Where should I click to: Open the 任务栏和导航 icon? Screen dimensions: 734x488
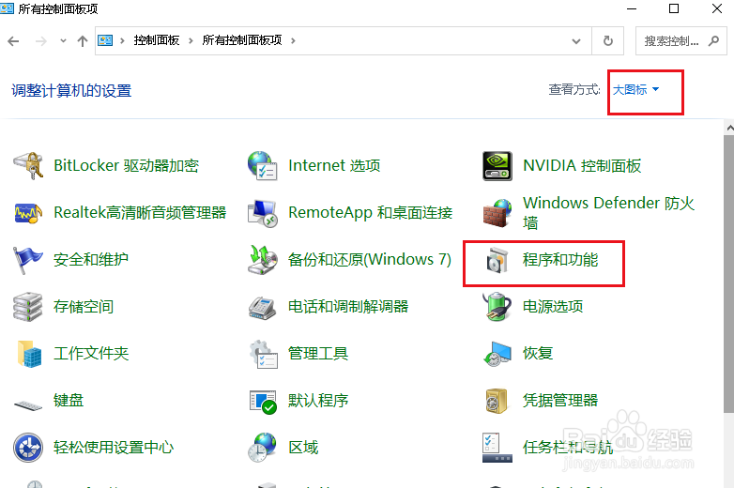(497, 448)
